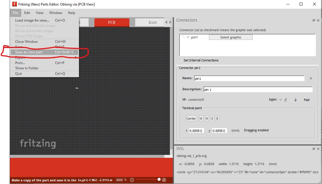Click the zoom slider handle

click(159, 179)
